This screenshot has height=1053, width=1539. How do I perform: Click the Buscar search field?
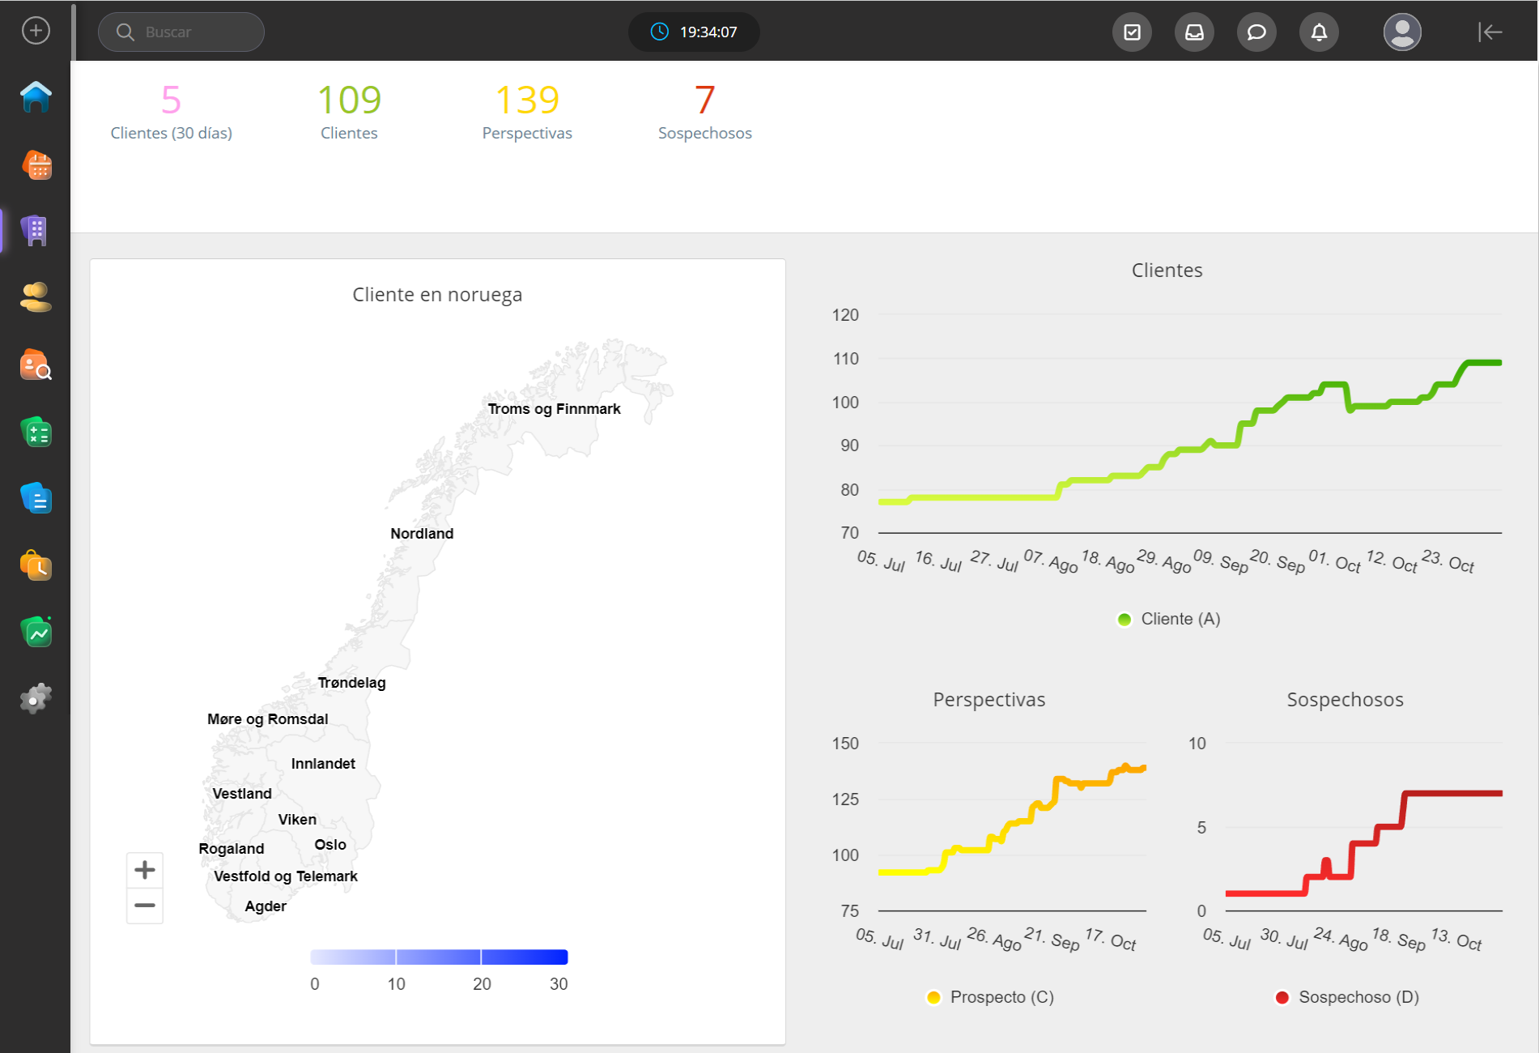pyautogui.click(x=181, y=32)
